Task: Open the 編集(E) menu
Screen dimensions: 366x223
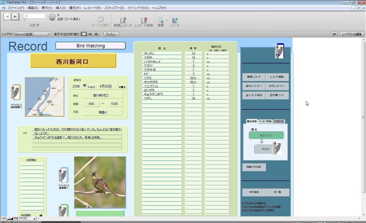Action: coord(33,8)
